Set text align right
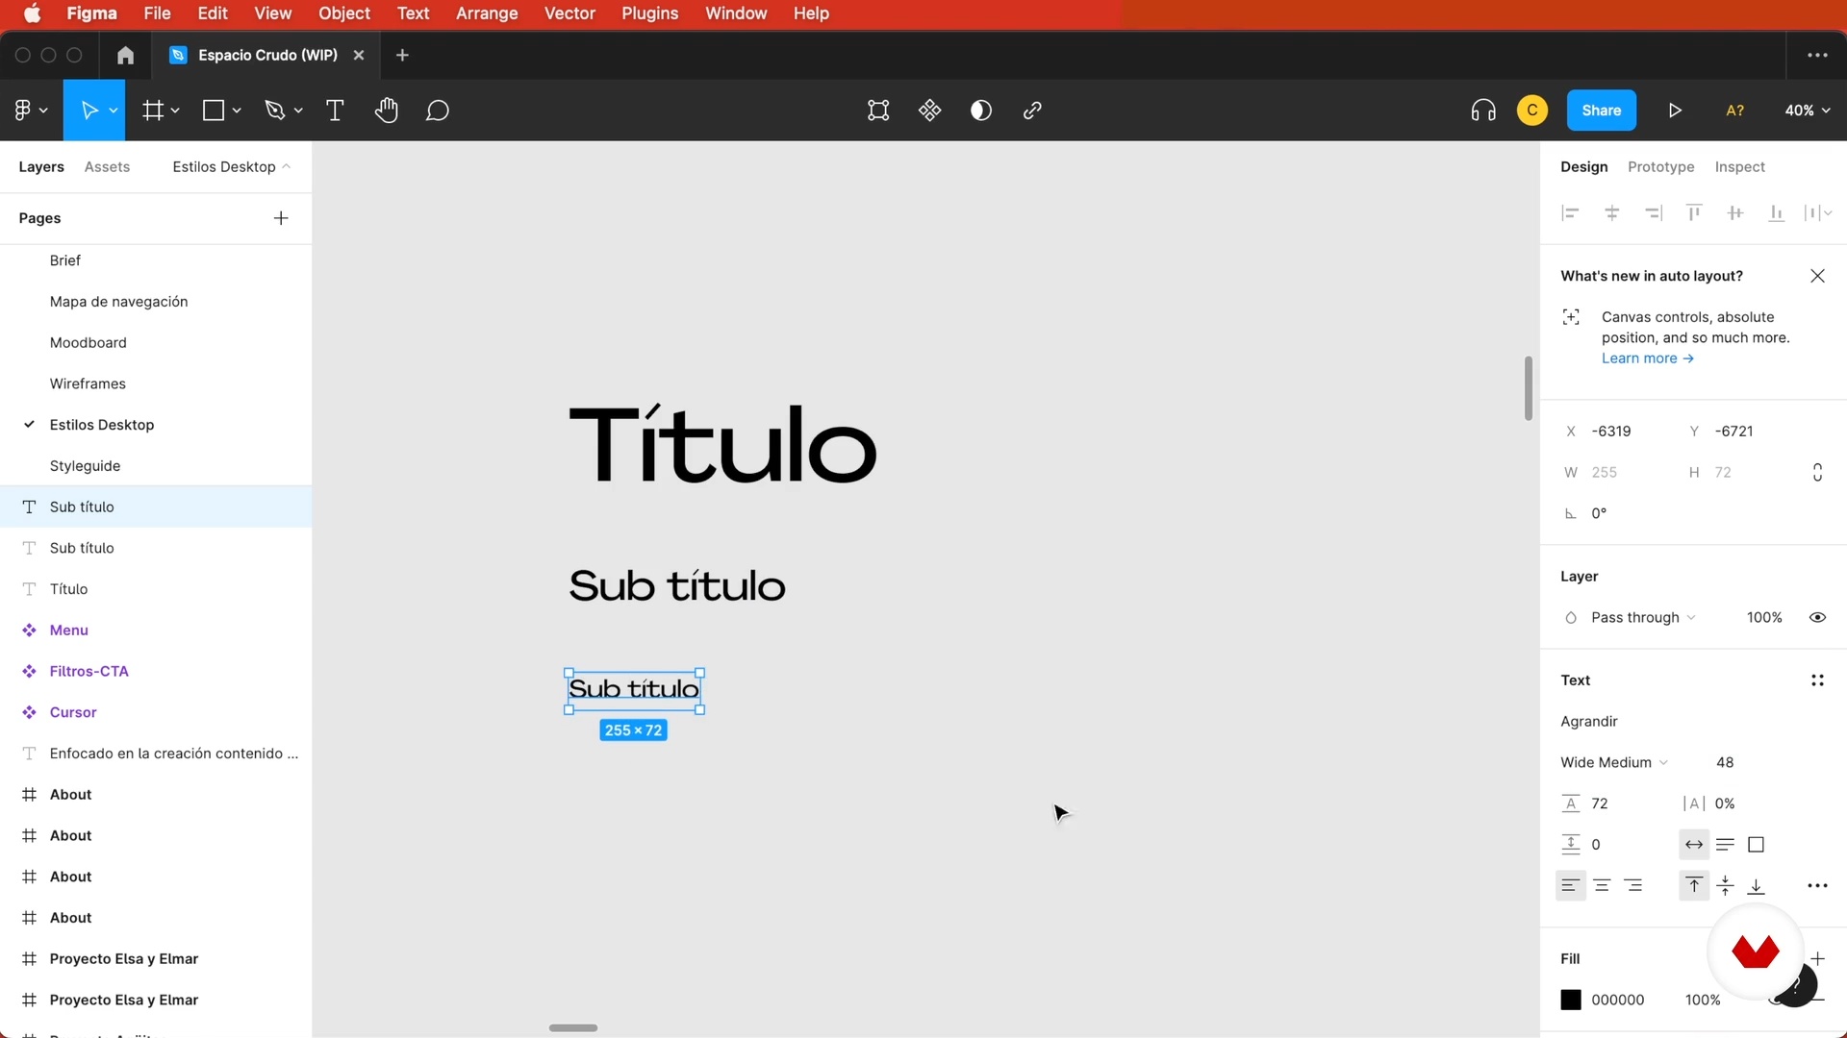The image size is (1847, 1038). (1633, 886)
